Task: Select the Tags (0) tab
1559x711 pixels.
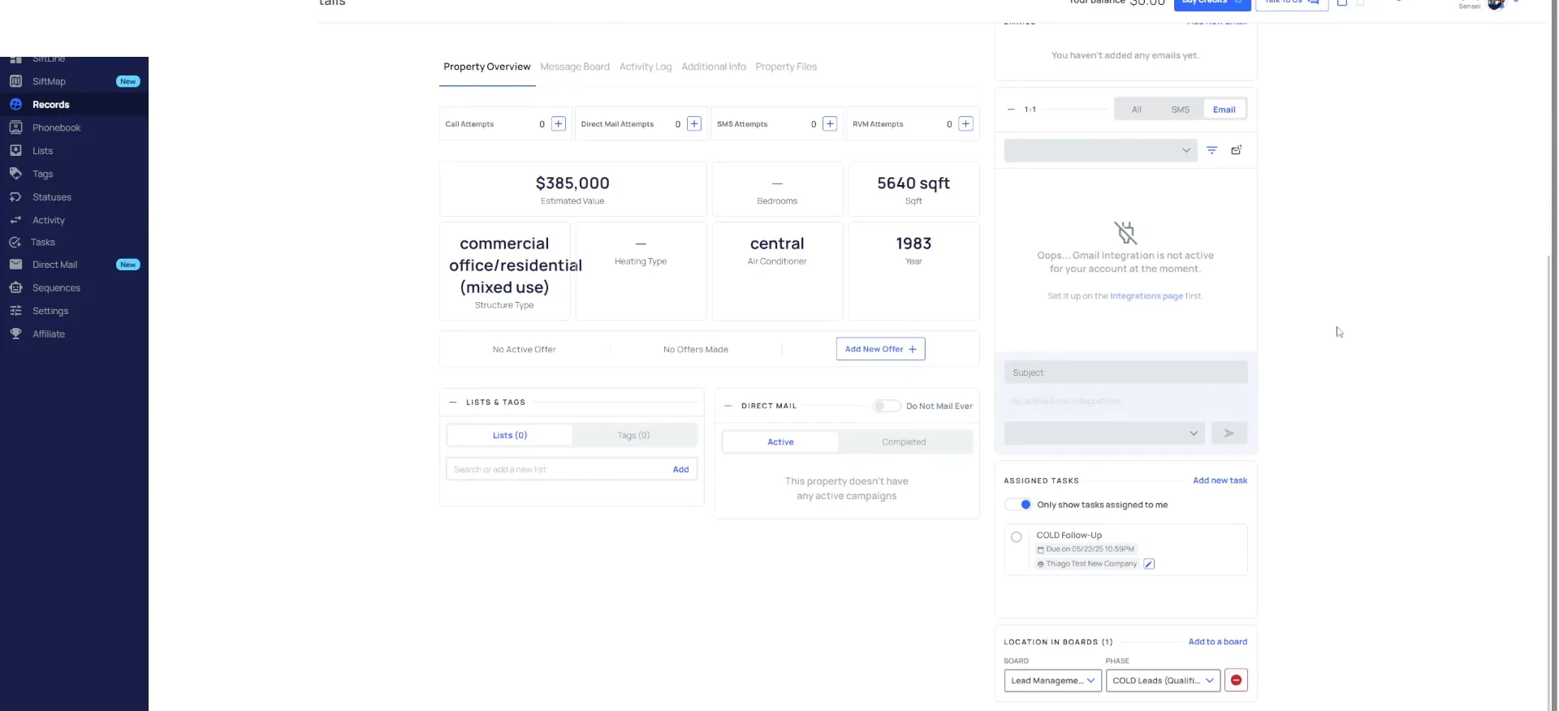Action: (x=633, y=436)
